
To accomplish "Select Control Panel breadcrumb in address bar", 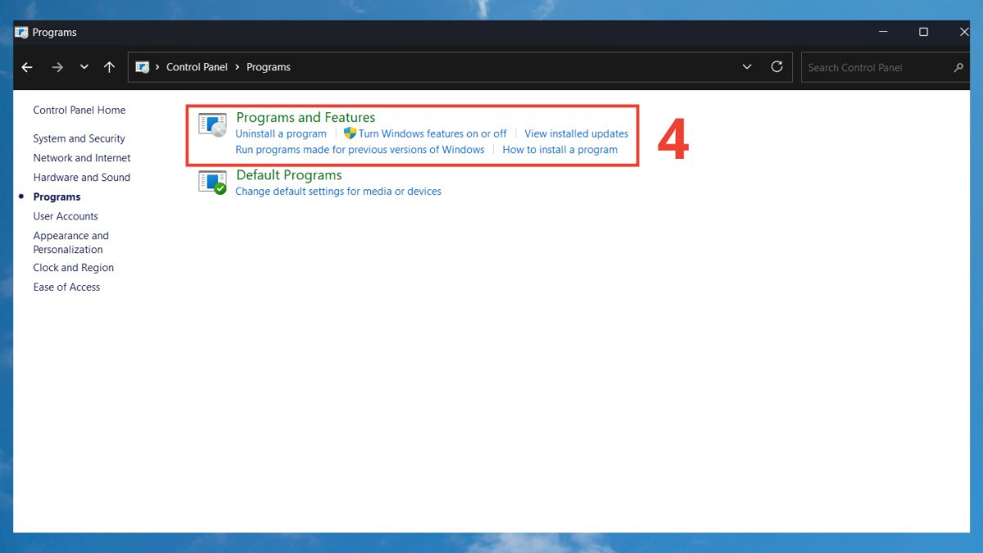I will coord(197,67).
